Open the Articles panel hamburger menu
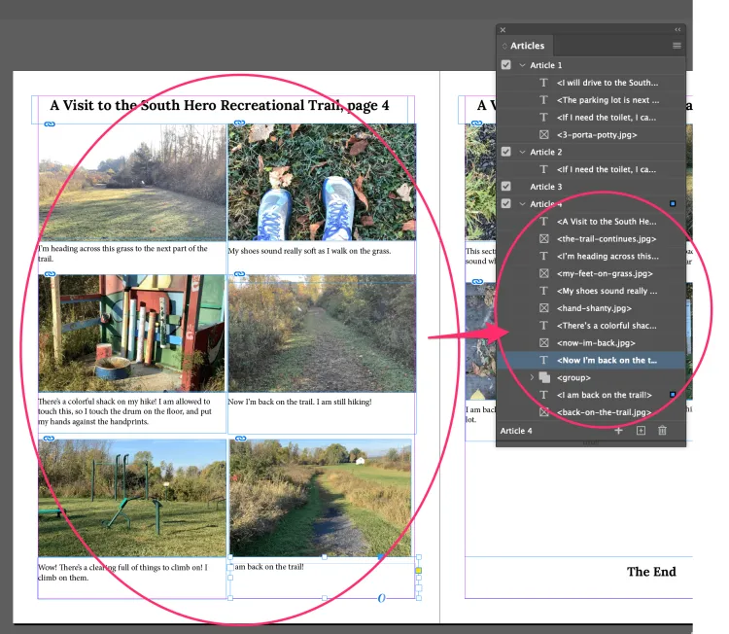Screen dimensions: 729x634 click(677, 46)
